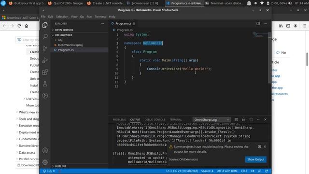Change end of line sequence CRLF
This screenshot has width=309, height=174.
(x=244, y=171)
